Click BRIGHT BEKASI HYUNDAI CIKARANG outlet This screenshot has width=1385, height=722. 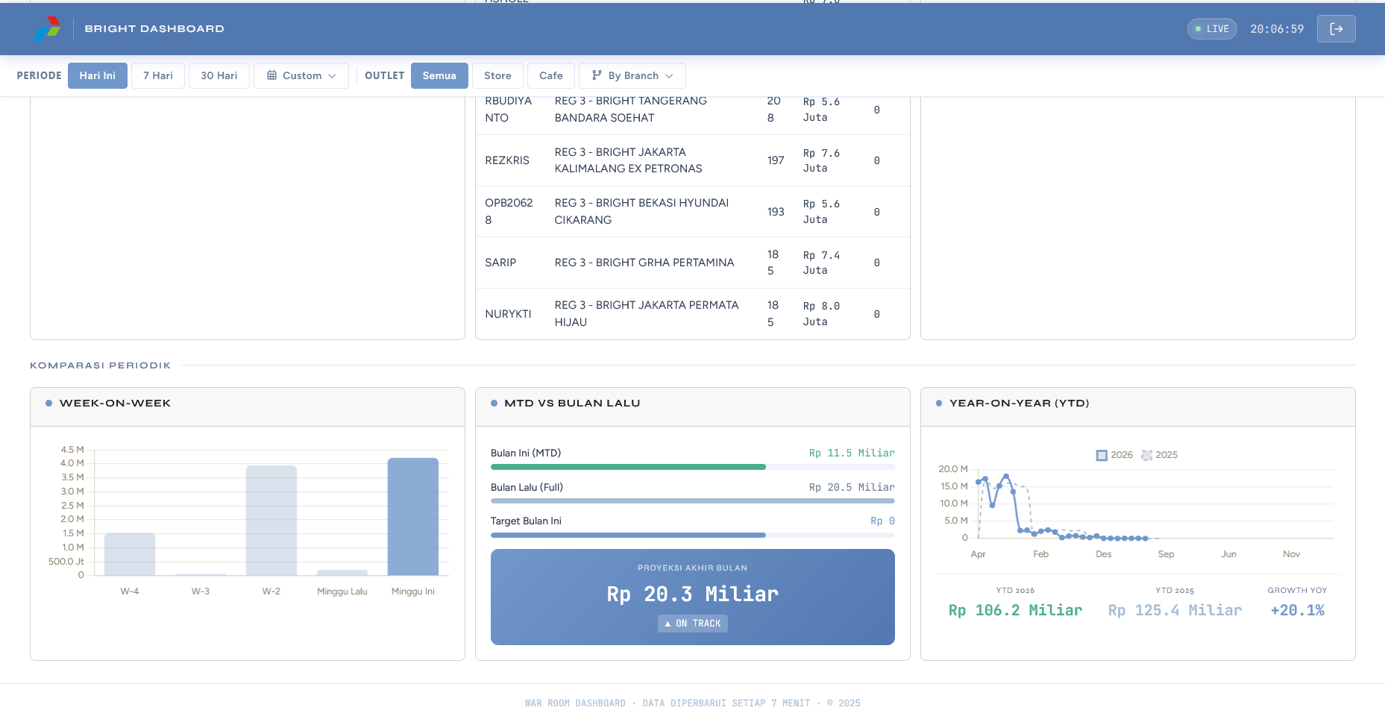pyautogui.click(x=641, y=211)
